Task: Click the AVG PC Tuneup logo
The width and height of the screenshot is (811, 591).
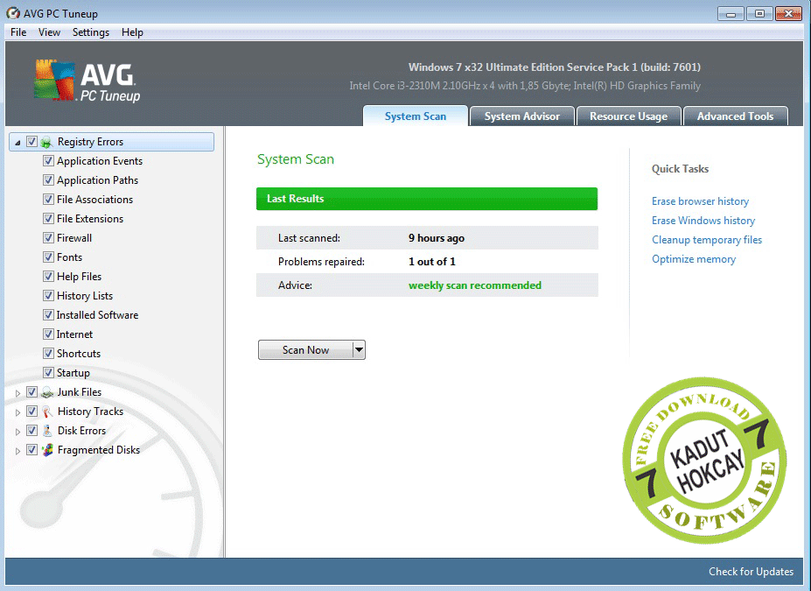Action: 87,81
